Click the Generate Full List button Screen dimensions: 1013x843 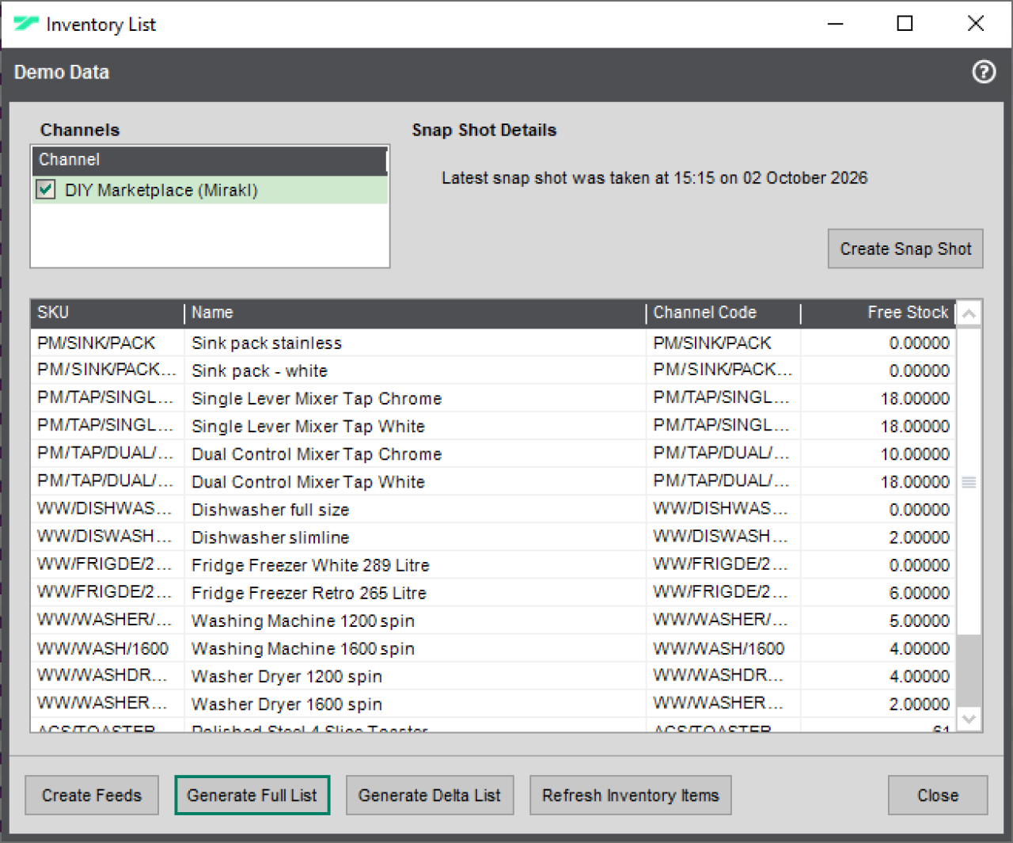[252, 796]
